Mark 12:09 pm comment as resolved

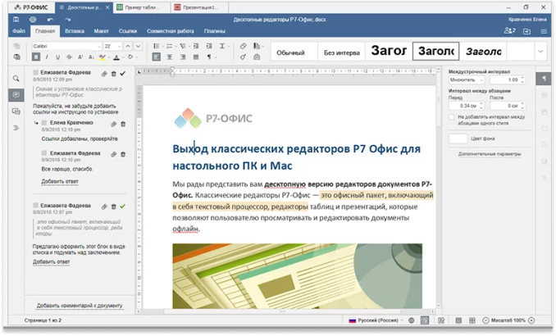[123, 74]
